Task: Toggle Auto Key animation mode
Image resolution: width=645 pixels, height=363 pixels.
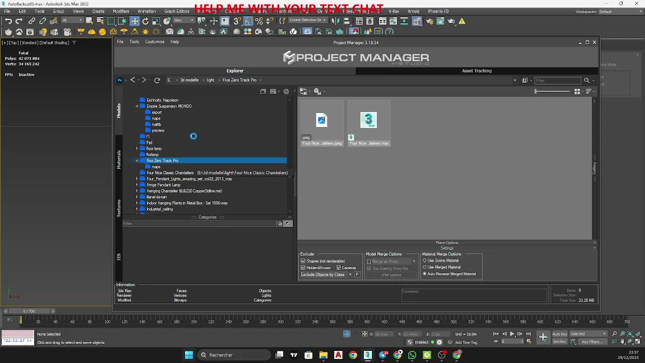Action: pyautogui.click(x=560, y=334)
